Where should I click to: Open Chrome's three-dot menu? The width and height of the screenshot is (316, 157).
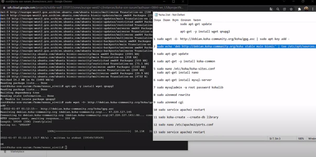313,9
